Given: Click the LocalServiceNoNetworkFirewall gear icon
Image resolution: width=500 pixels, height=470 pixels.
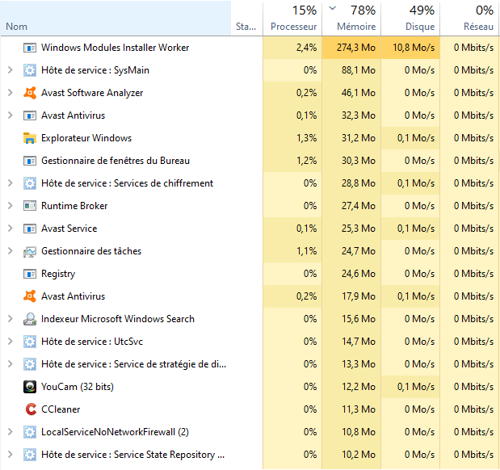Looking at the screenshot, I should point(30,432).
